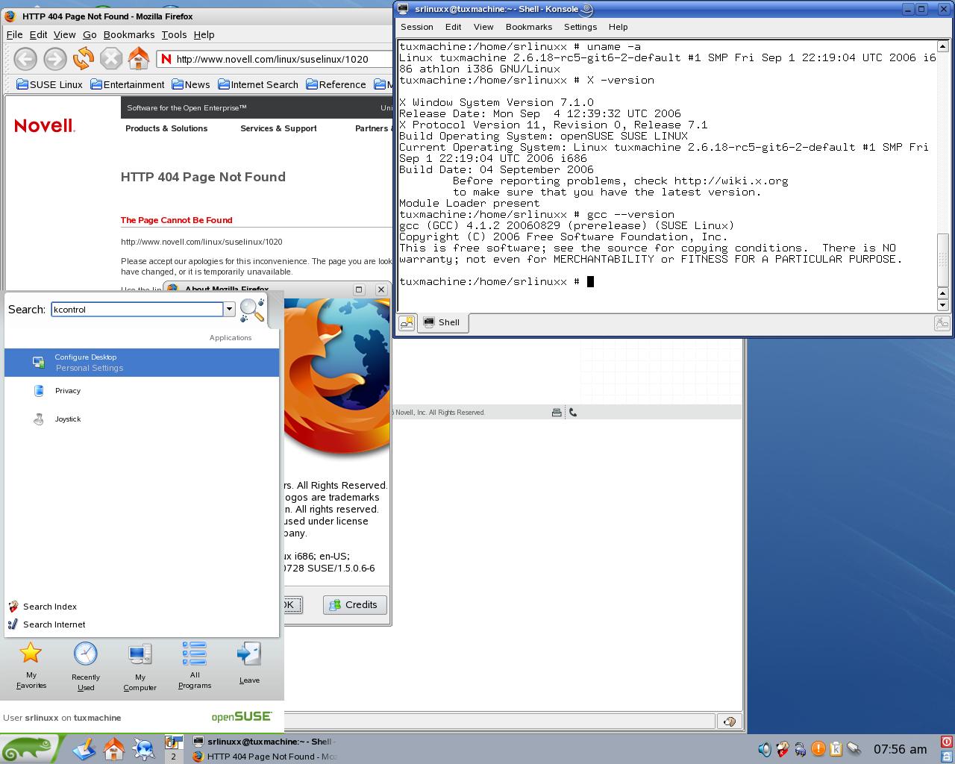Viewport: 955px width, 764px height.
Task: Select the Privacy search result
Action: [142, 391]
